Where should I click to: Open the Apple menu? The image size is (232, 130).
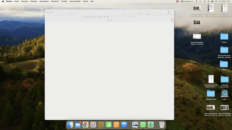tap(3, 1)
